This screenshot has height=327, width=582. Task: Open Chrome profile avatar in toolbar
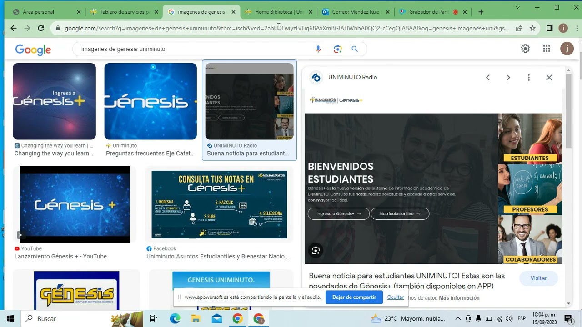tap(563, 28)
